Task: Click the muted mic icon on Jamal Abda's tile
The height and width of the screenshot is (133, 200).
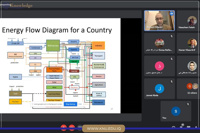Action: 172,81
